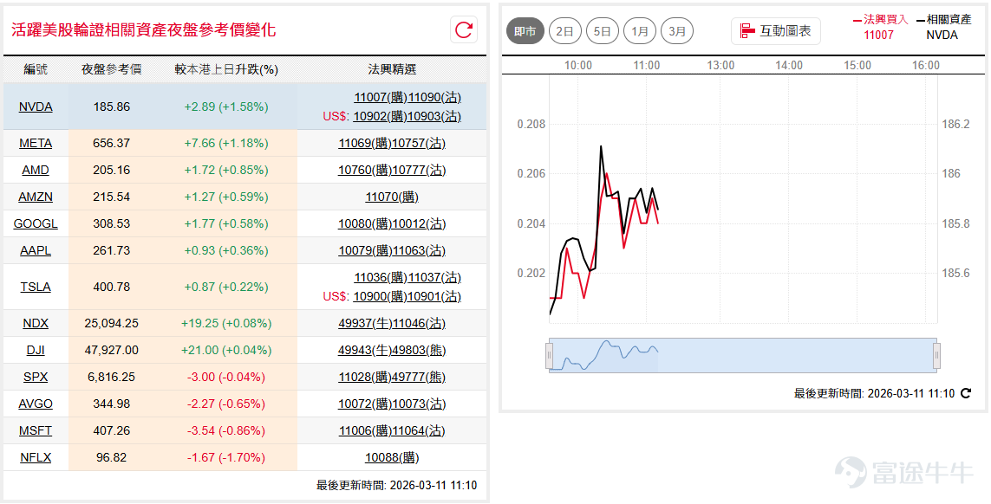
Task: Click the 法興精選 column header
Action: tap(392, 69)
